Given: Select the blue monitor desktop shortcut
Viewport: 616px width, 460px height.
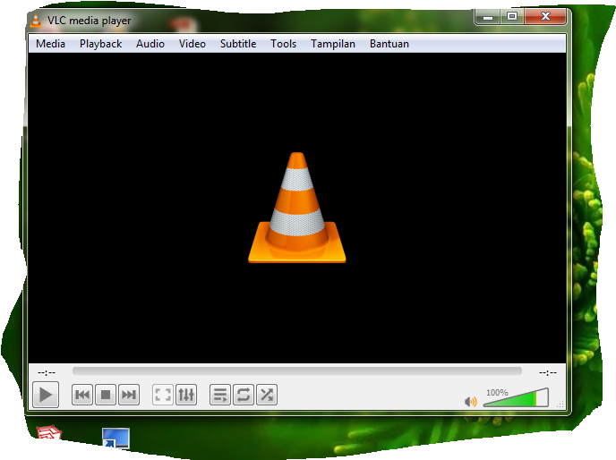Looking at the screenshot, I should pos(115,438).
